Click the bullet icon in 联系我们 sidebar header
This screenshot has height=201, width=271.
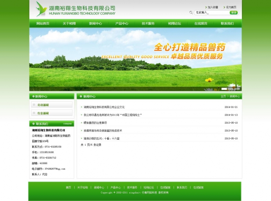click(x=33, y=124)
